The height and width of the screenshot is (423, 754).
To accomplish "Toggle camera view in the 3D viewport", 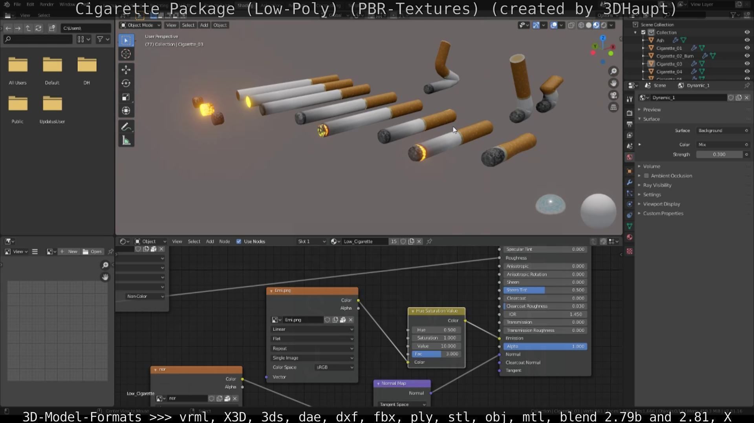I will tap(613, 95).
